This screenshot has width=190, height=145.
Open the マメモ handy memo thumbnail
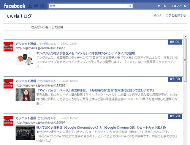tap(25, 58)
